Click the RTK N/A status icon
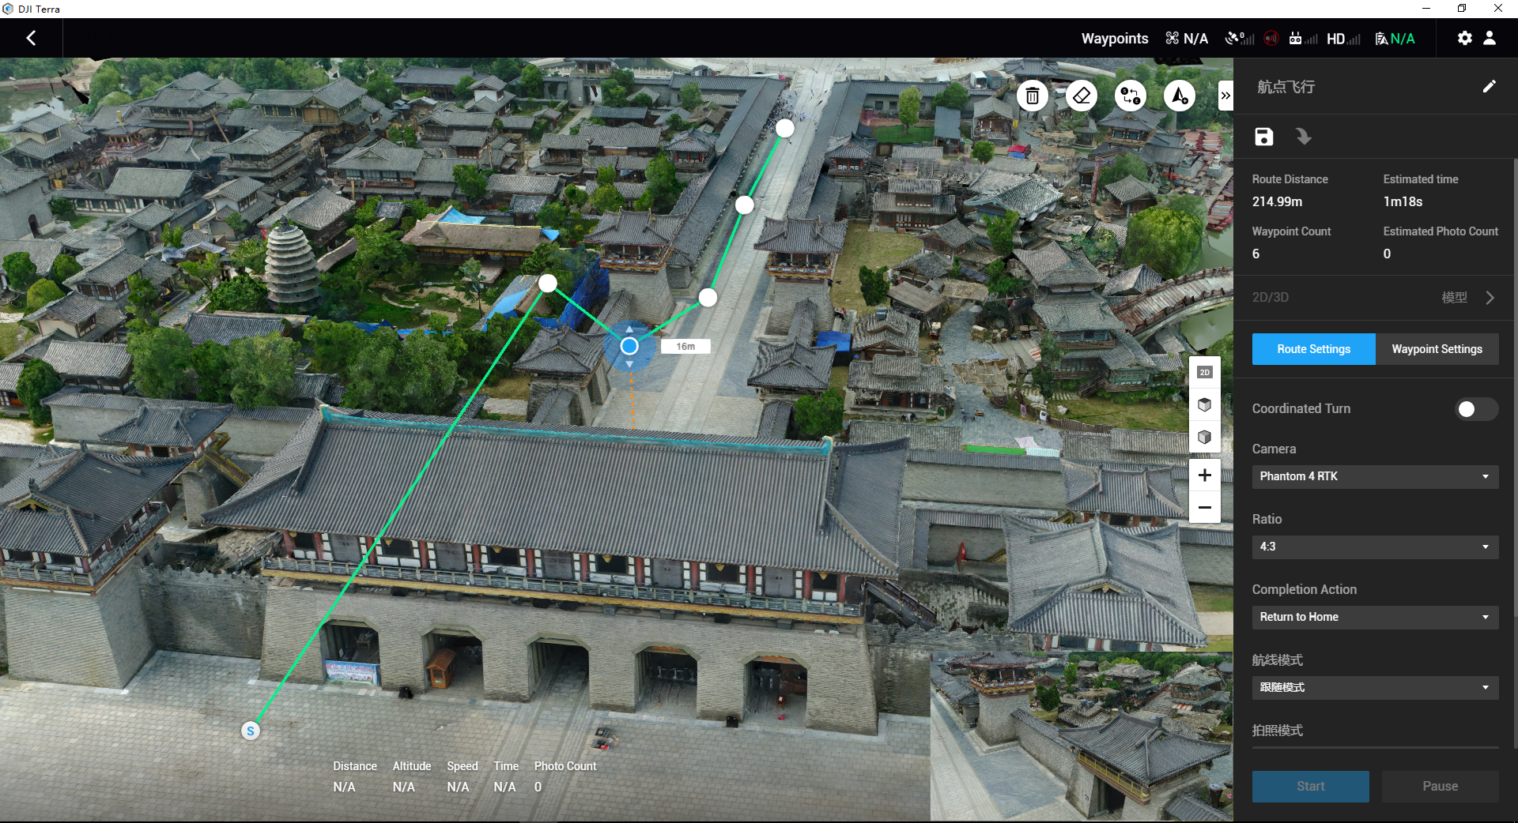This screenshot has height=823, width=1518. pyautogui.click(x=1395, y=39)
